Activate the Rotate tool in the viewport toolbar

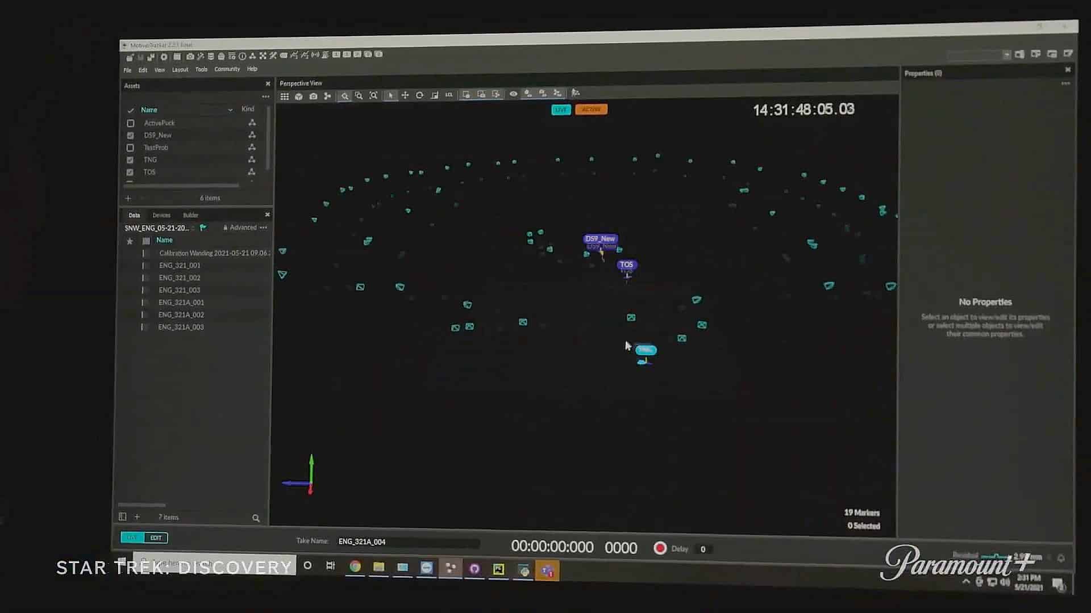[419, 96]
